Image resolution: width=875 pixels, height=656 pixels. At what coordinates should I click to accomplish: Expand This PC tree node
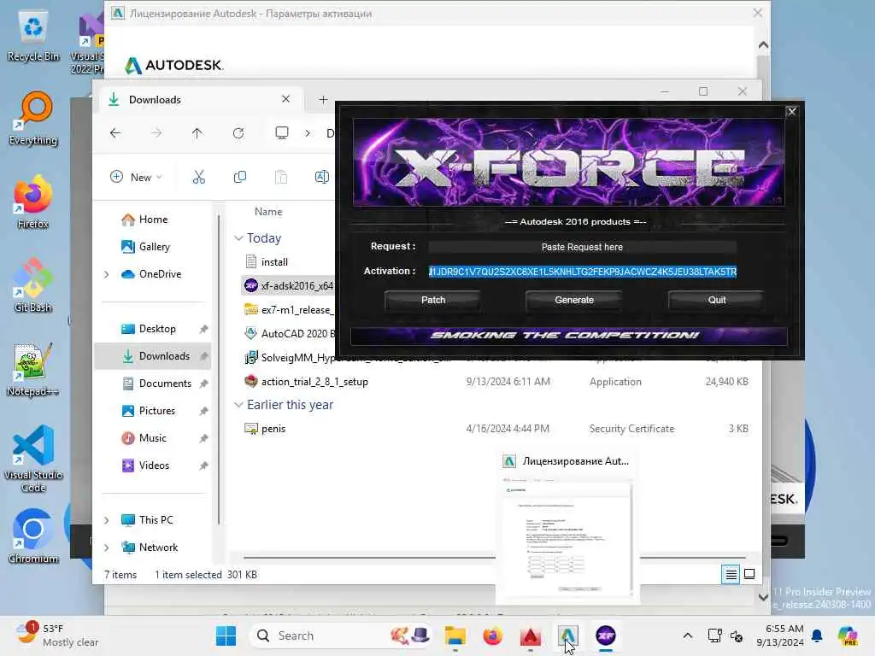coord(107,520)
